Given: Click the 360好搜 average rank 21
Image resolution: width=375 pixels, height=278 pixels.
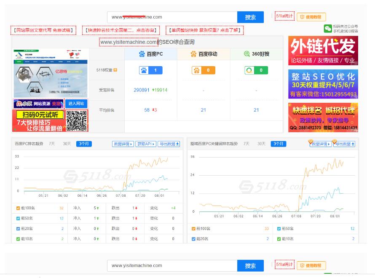Looking at the screenshot, I should (256, 110).
